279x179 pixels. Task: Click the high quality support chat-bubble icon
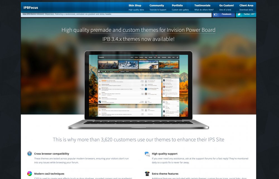[x=147, y=154]
